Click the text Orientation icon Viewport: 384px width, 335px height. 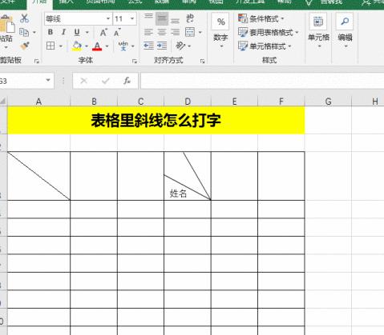(x=180, y=46)
